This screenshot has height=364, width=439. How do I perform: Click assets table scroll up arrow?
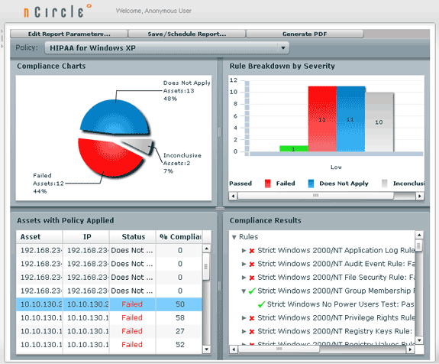[x=206, y=249]
